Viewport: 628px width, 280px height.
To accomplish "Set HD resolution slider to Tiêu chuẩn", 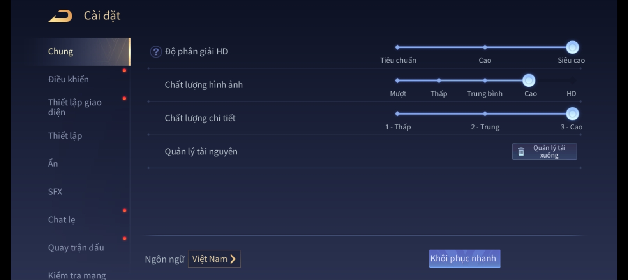I will [x=397, y=47].
